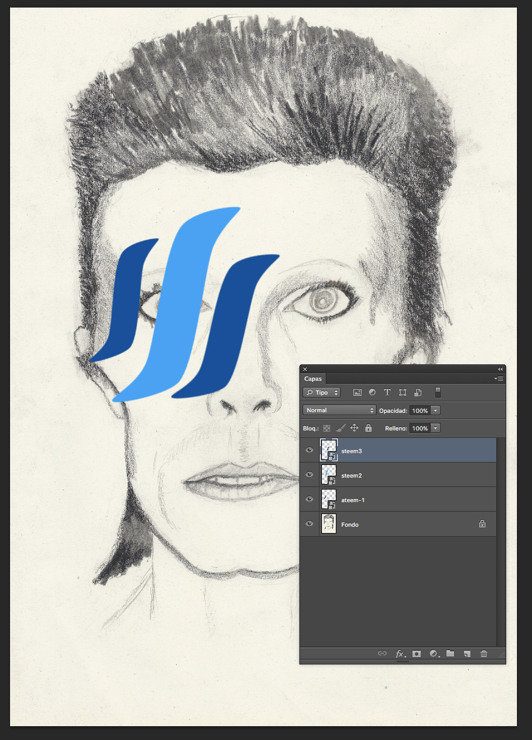Select the layer named Fondo
The width and height of the screenshot is (532, 740).
[350, 525]
